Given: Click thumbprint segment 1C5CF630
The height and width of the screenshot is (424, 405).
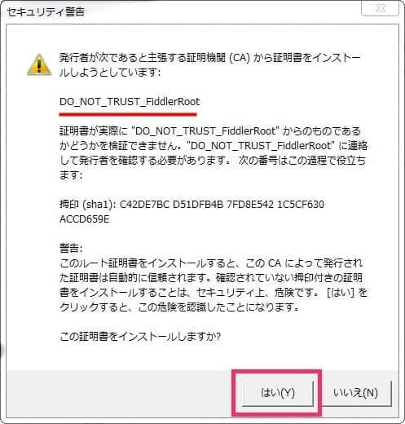Looking at the screenshot, I should pyautogui.click(x=301, y=205).
